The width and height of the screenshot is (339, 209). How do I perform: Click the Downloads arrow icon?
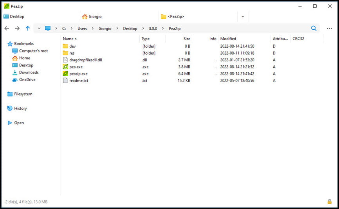[x=15, y=73]
